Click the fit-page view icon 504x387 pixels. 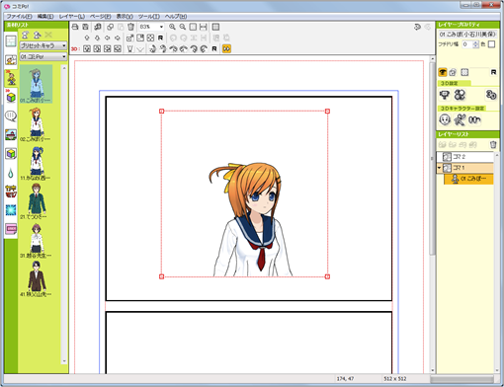[x=193, y=27]
